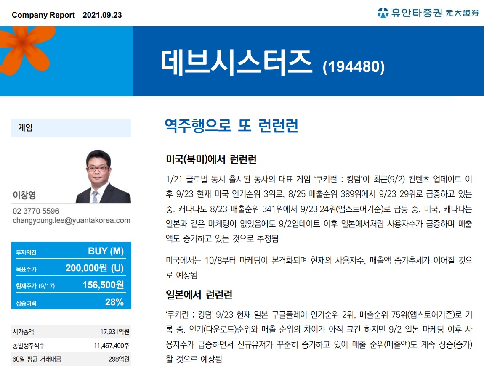Click the section heading 미국(북미)에서 런런런
The image size is (484, 370).
pos(211,159)
